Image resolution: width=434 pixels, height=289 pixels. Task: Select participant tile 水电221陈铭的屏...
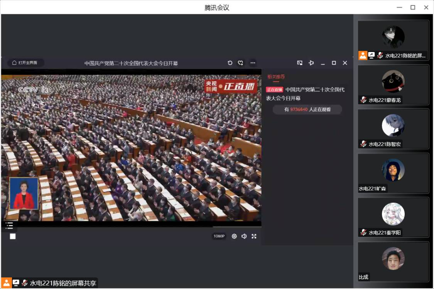coord(393,40)
